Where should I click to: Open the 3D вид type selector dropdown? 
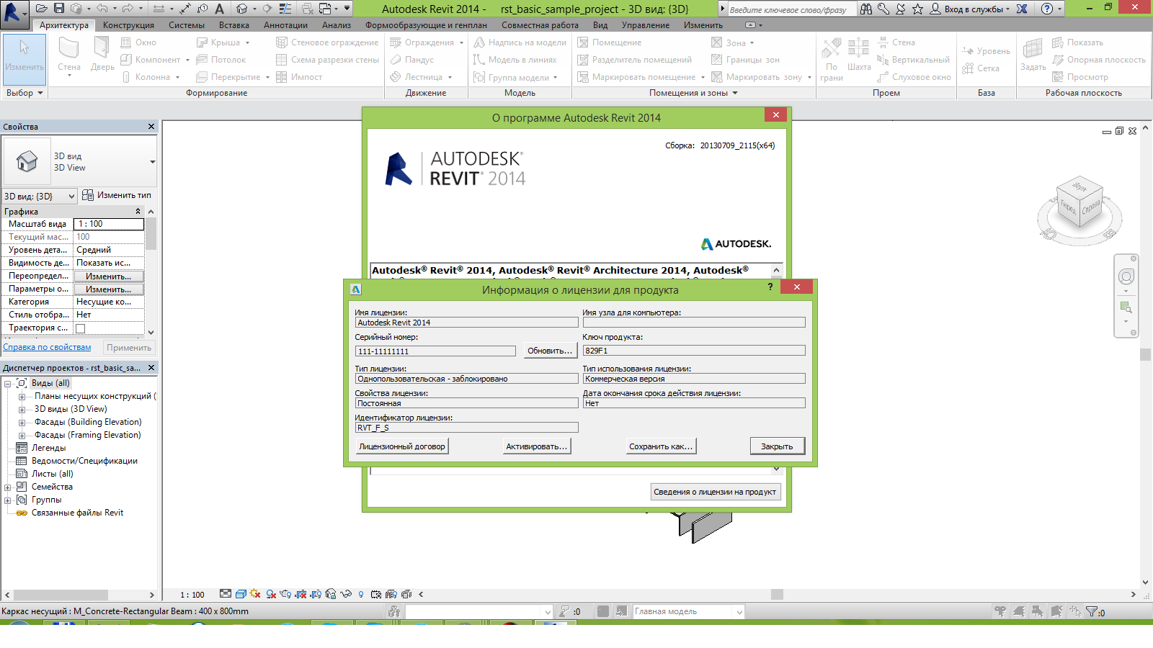152,162
